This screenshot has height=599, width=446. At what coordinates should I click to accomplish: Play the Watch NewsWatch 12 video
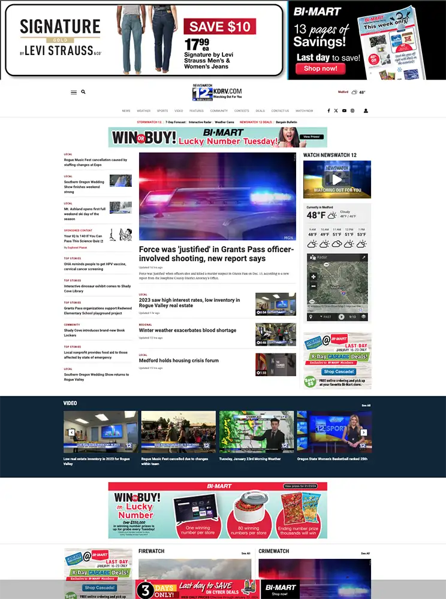(x=337, y=179)
